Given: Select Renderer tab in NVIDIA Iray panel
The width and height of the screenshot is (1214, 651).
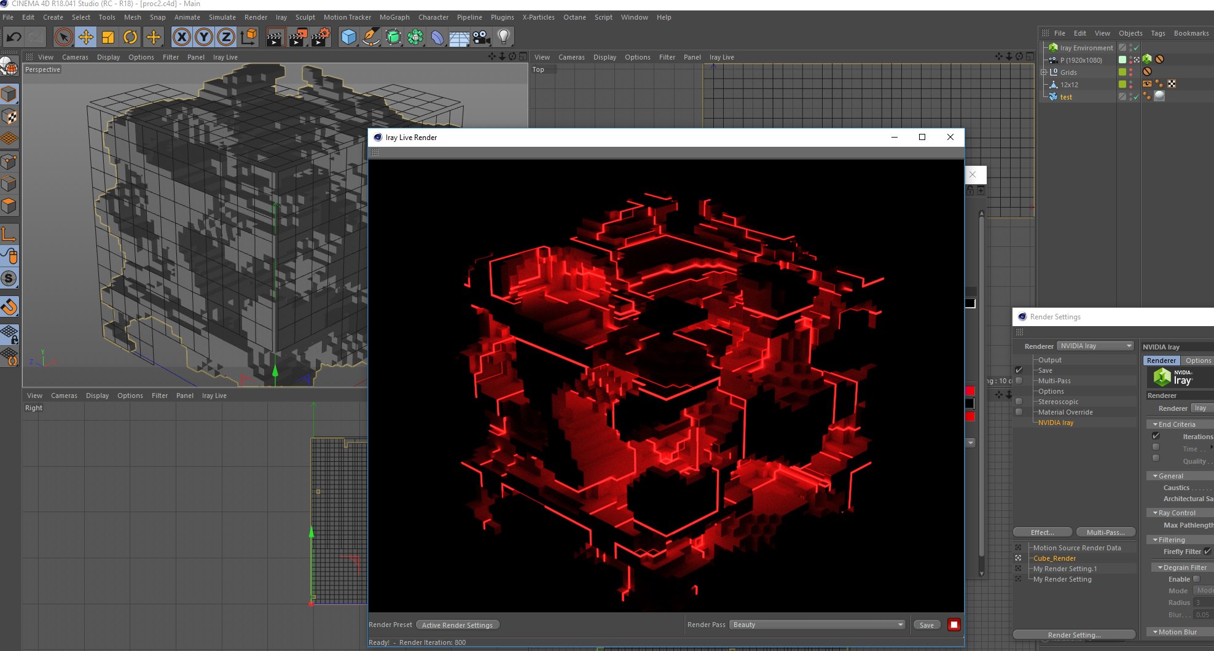Looking at the screenshot, I should (1161, 361).
